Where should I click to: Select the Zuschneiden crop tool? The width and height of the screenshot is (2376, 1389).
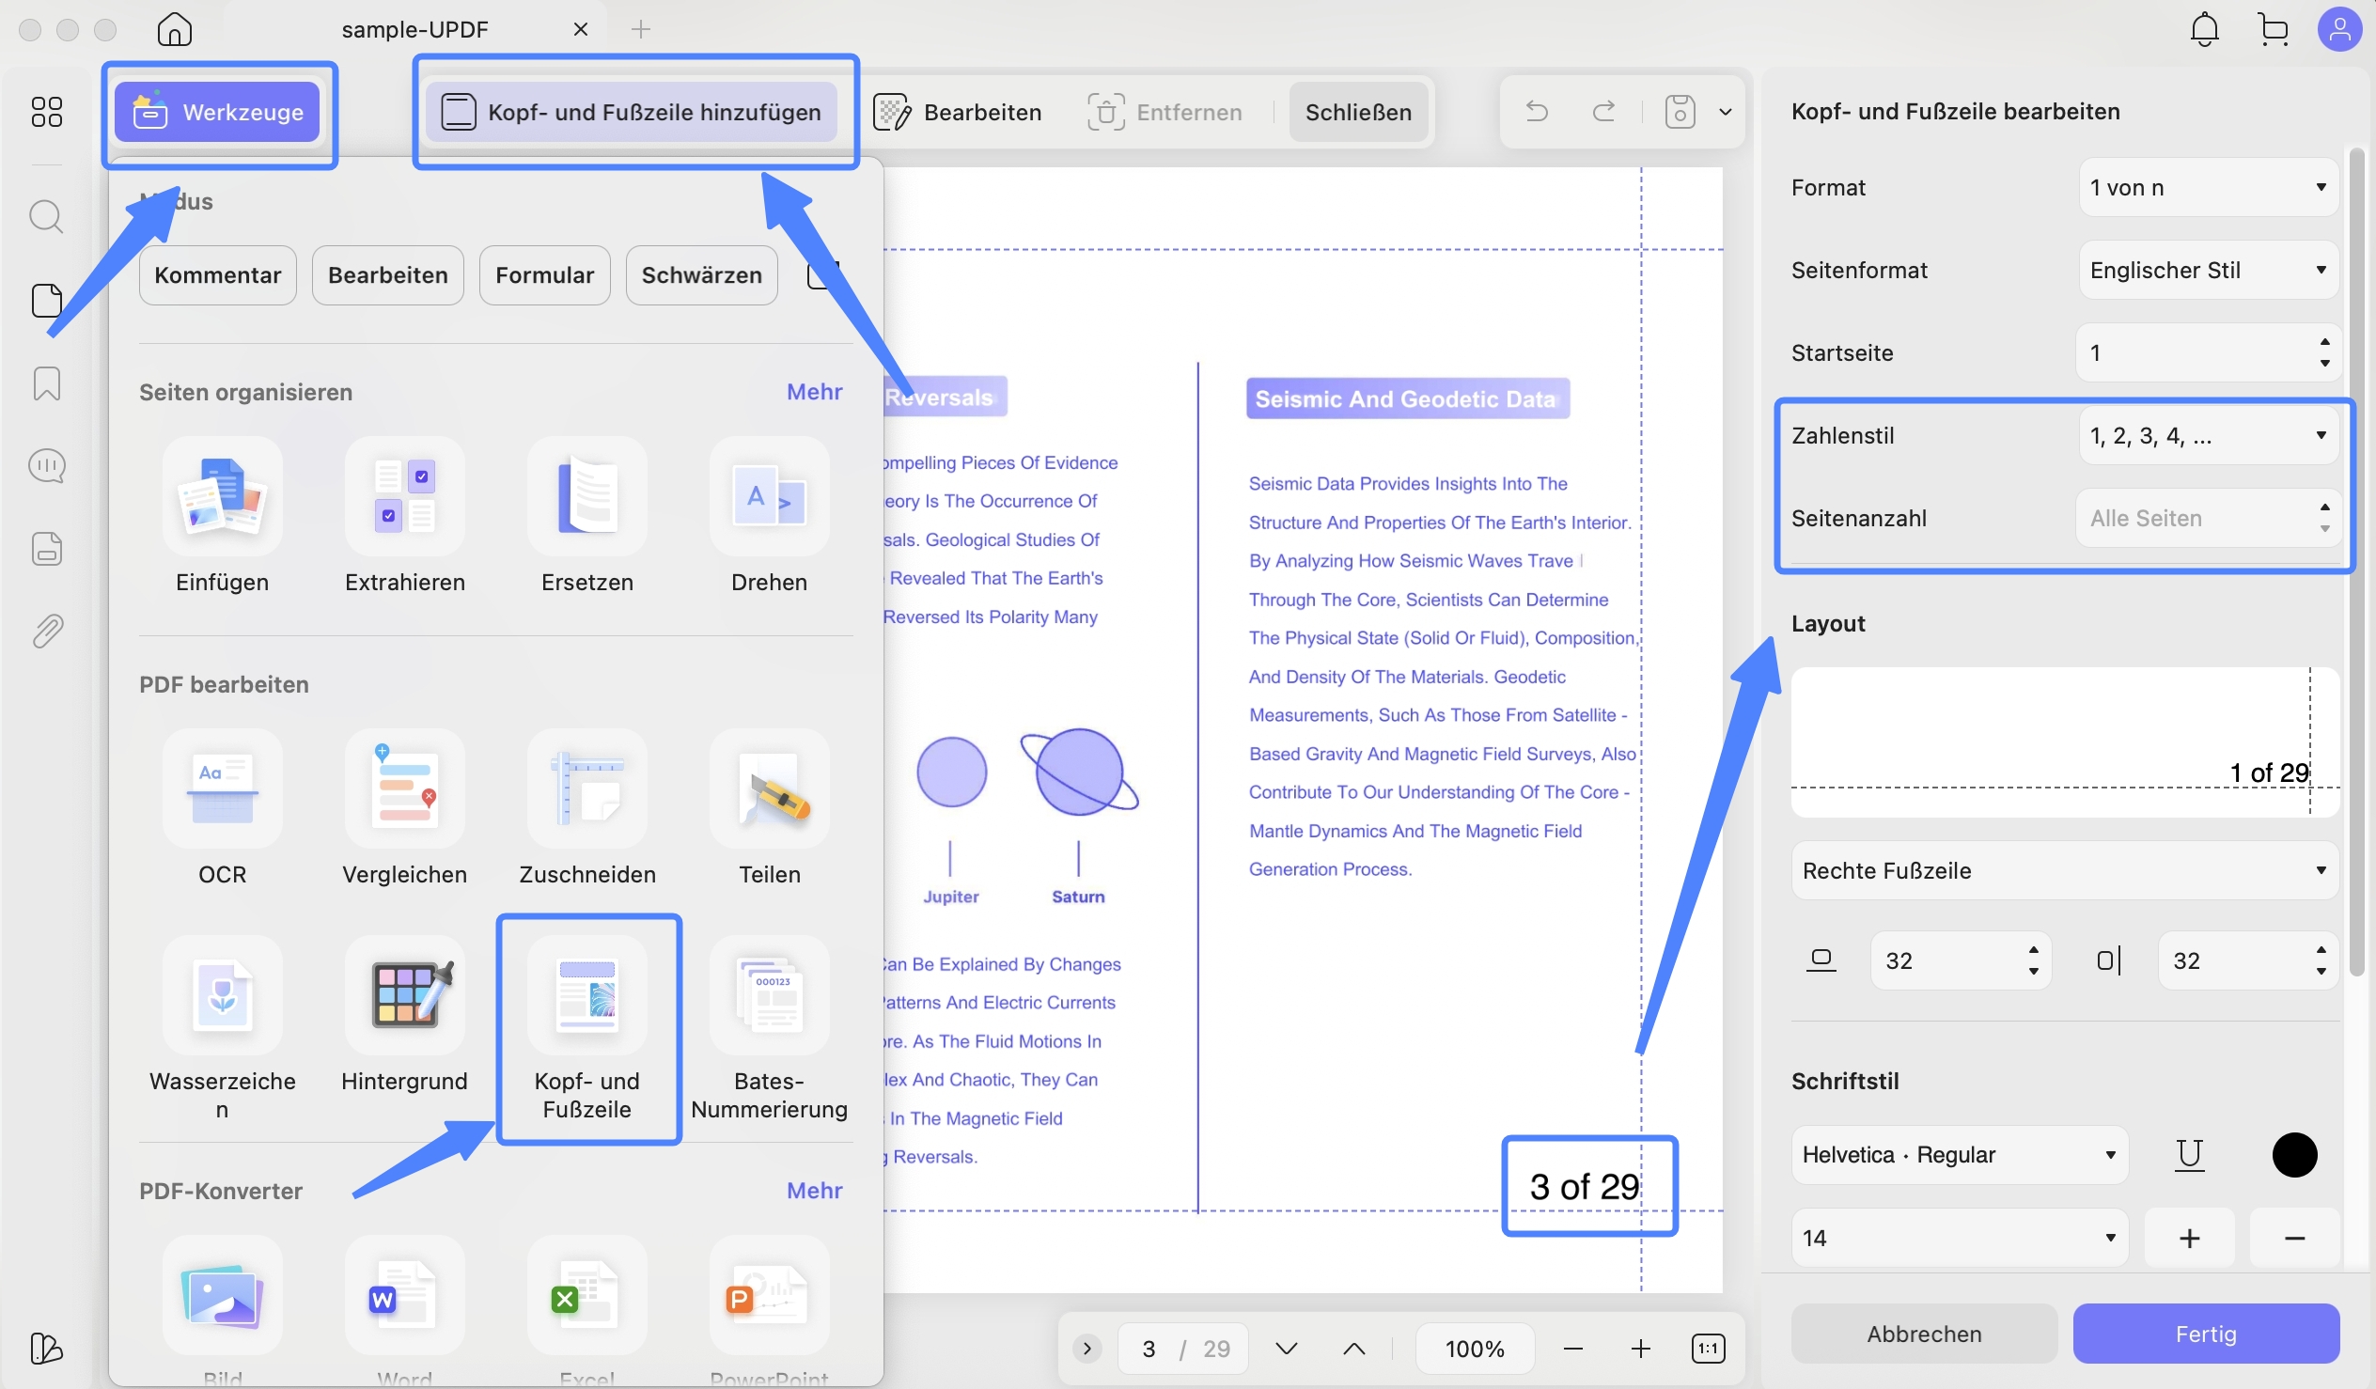pyautogui.click(x=586, y=790)
